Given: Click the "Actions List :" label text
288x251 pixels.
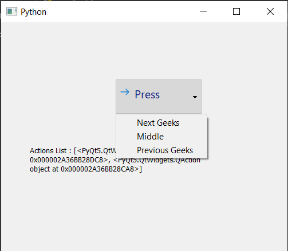Looking at the screenshot, I should point(50,151).
